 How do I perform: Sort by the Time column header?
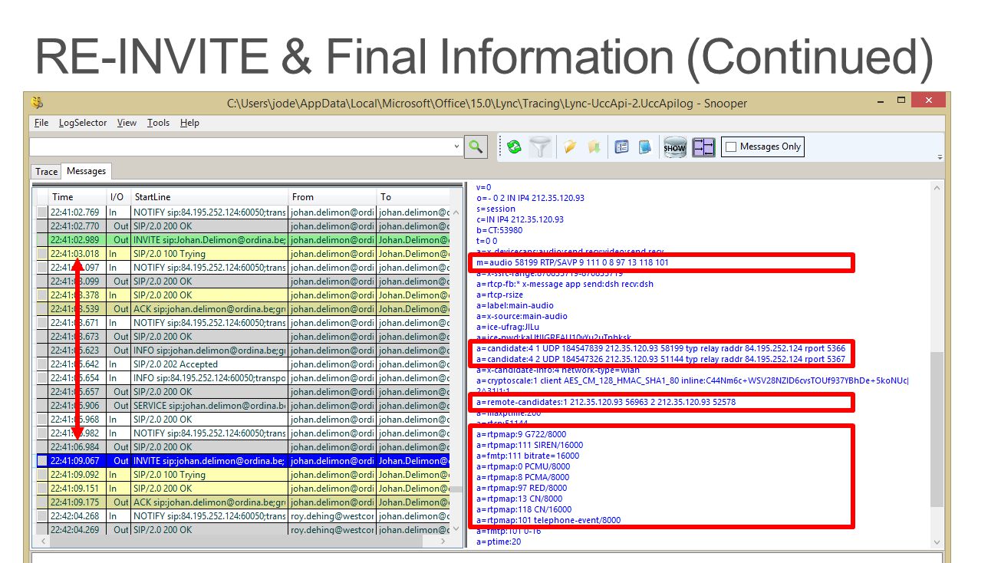coord(77,197)
